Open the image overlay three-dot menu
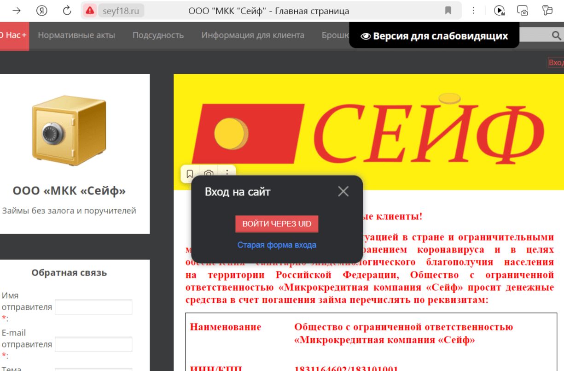The width and height of the screenshot is (564, 371). pyautogui.click(x=227, y=173)
